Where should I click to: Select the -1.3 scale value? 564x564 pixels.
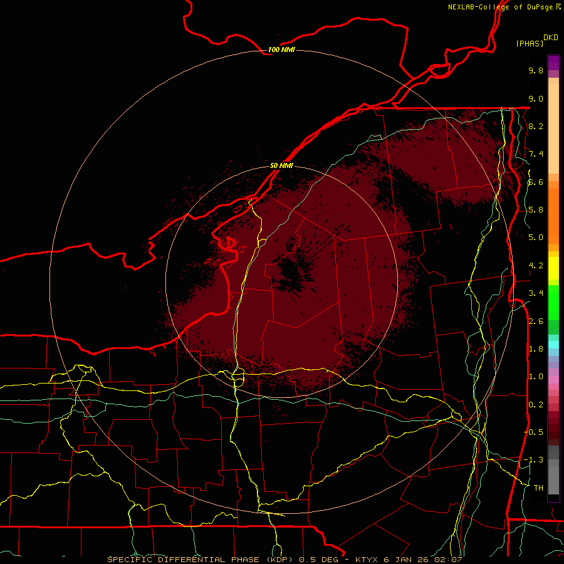[533, 460]
